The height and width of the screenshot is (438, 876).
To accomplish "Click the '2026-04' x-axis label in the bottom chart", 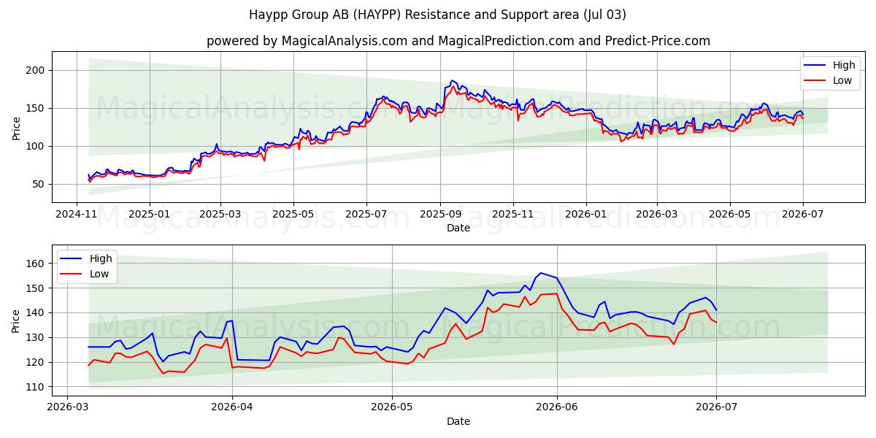I will (232, 407).
